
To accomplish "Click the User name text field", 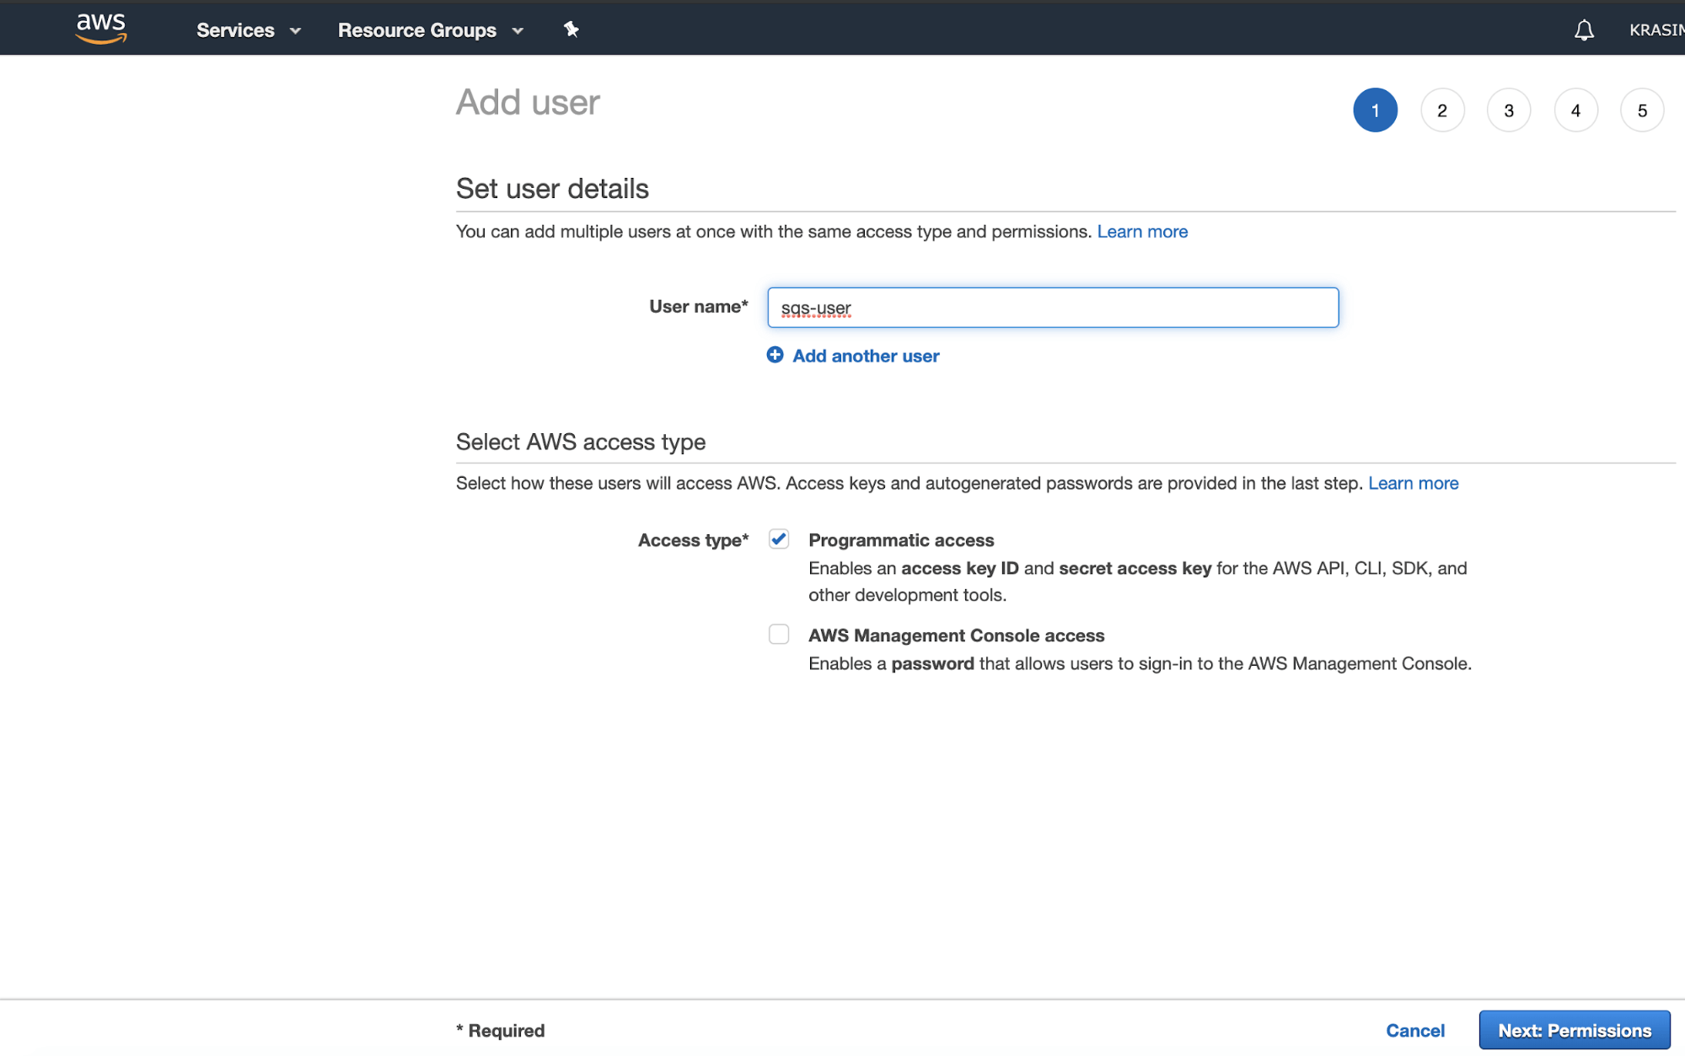I will pos(1052,308).
